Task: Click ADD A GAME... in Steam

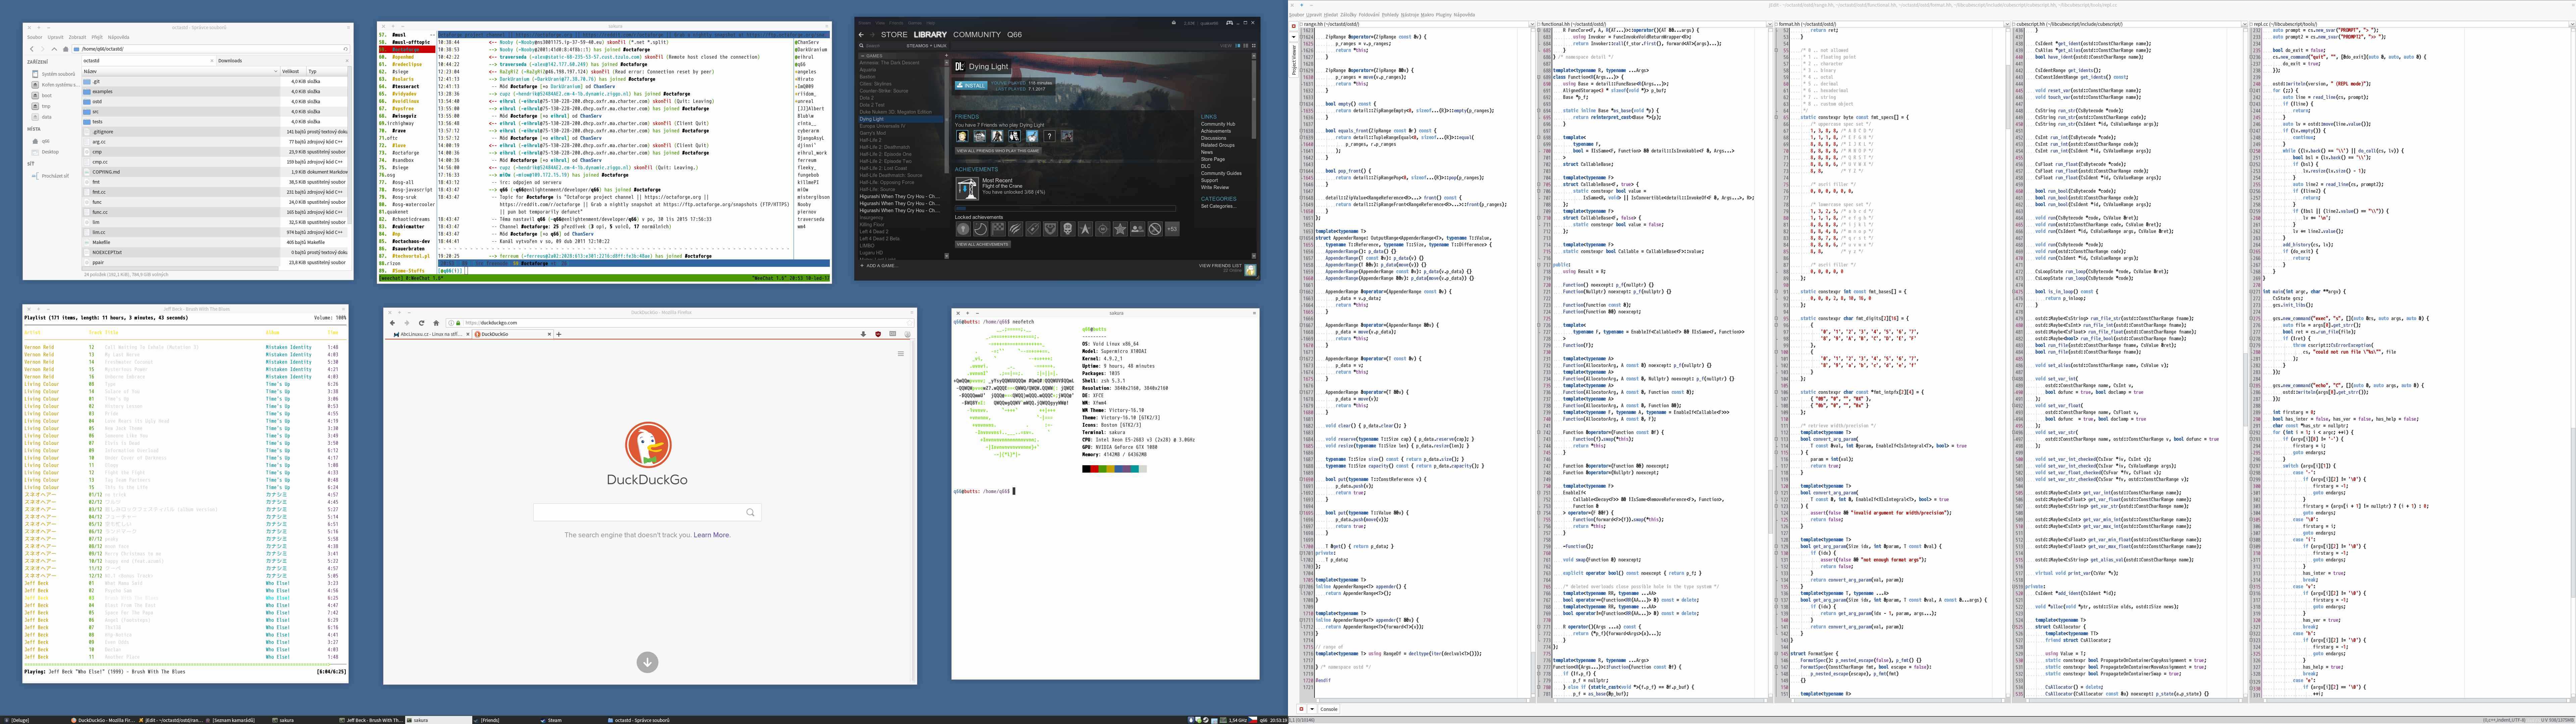Action: pos(880,266)
